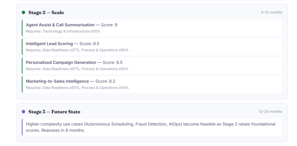Click the requirements line under Intelligent Lead Scoring
The height and width of the screenshot is (146, 297).
77,50
